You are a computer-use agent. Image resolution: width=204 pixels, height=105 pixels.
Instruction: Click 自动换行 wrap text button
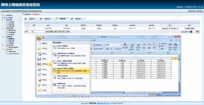coord(98,45)
